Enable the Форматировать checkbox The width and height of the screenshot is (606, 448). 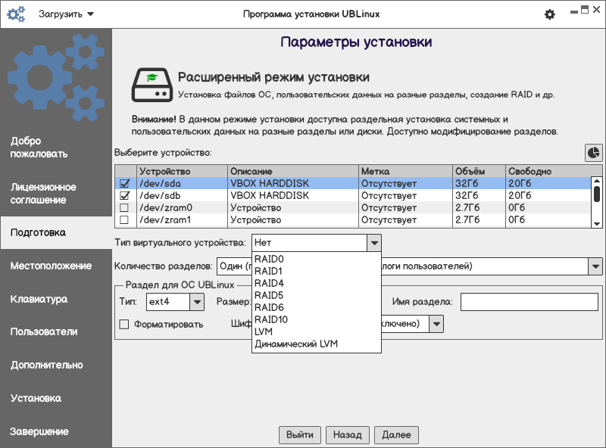click(x=125, y=324)
